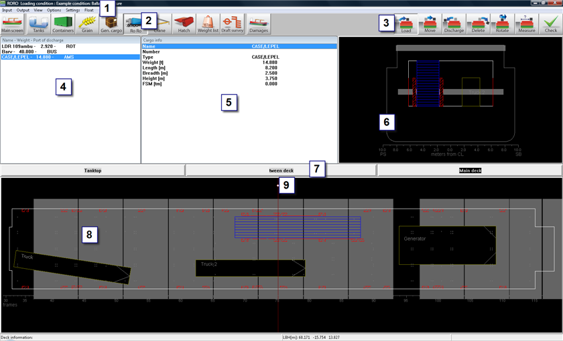Select the Generator cargo on deck plan
This screenshot has width=563, height=341.
pos(448,245)
